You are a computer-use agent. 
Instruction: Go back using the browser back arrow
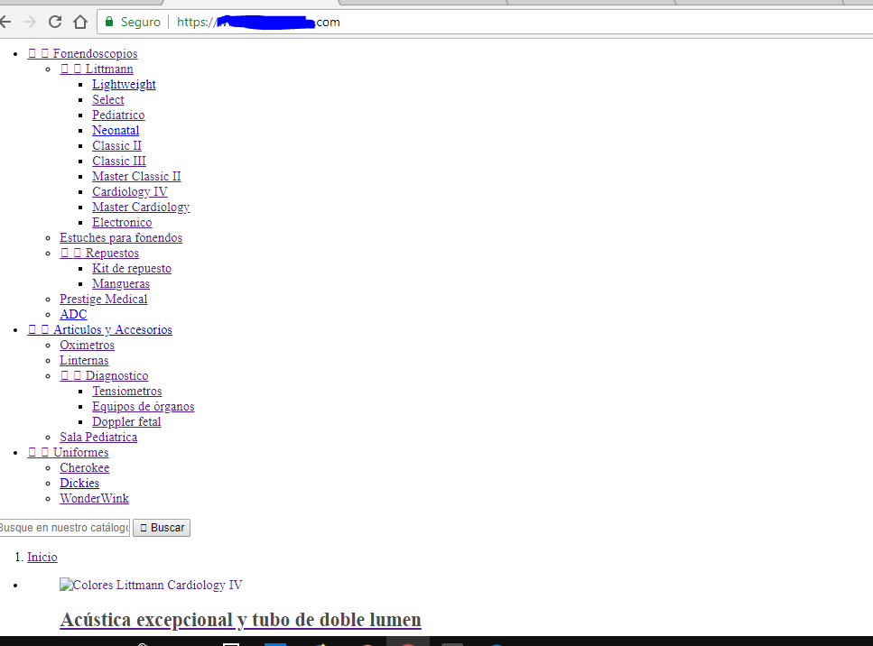pos(5,22)
